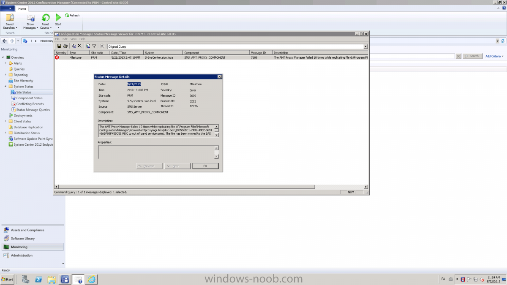
Task: Switch to Assets and Compliance workspace
Action: (33, 230)
